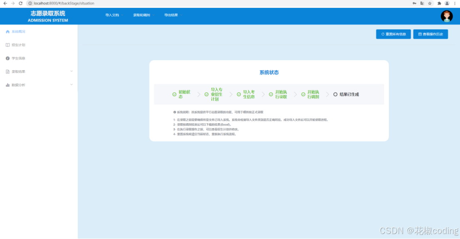The width and height of the screenshot is (460, 239).
Task: Open the user avatar in the header
Action: coord(447,16)
